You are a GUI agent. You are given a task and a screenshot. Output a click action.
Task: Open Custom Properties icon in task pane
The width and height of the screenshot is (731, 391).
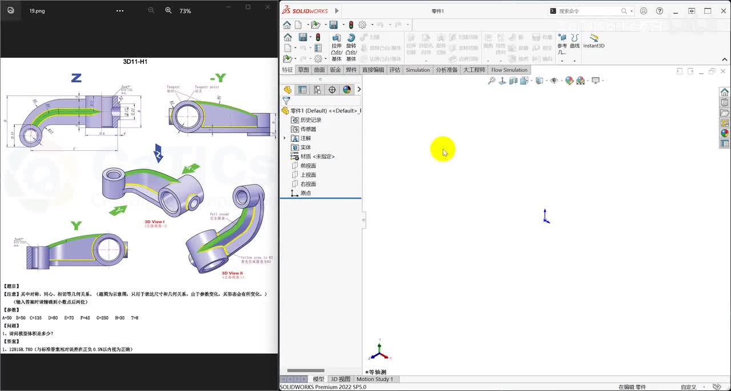pyautogui.click(x=725, y=143)
